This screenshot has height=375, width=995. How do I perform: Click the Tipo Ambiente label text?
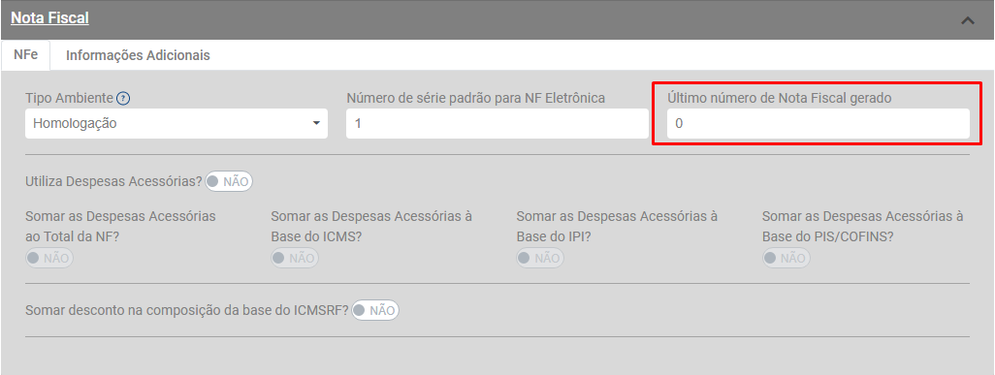(69, 98)
